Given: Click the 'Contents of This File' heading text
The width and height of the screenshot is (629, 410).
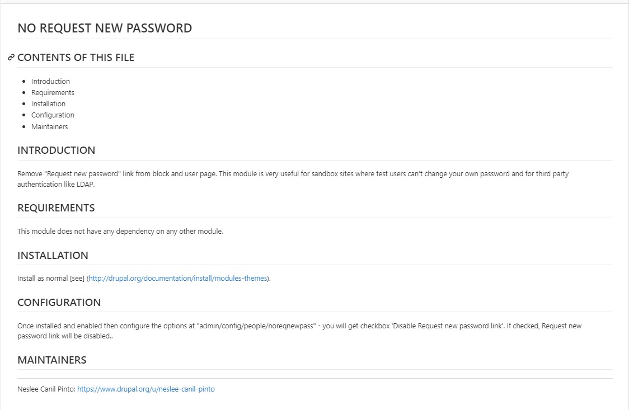Looking at the screenshot, I should click(x=76, y=58).
